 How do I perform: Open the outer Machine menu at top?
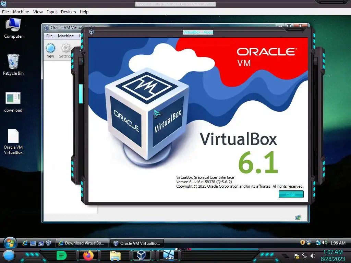(x=21, y=12)
